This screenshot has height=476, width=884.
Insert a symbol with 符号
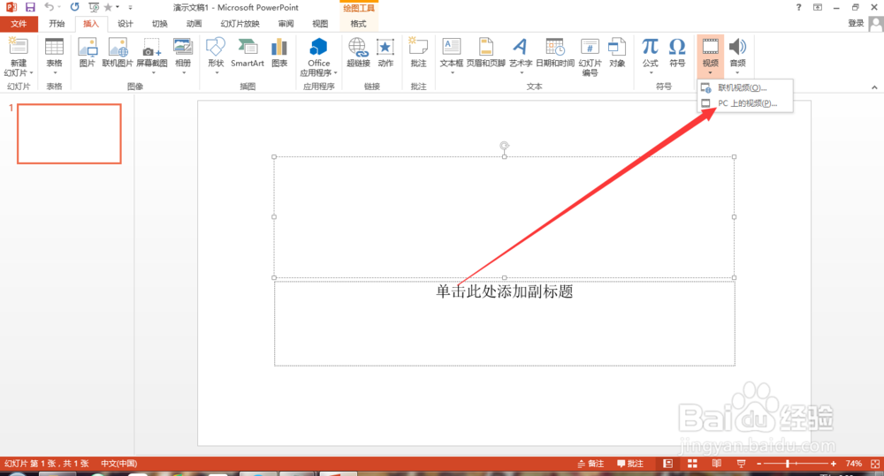click(677, 48)
